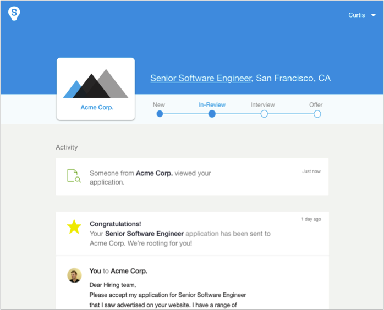
Task: Open the Senior Software Engineer job link
Action: pyautogui.click(x=201, y=78)
